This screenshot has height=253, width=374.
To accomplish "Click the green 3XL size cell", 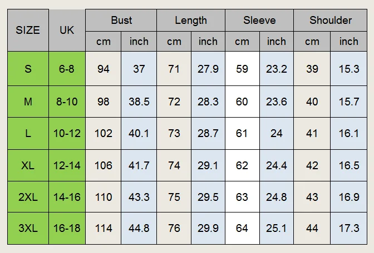I will [28, 228].
